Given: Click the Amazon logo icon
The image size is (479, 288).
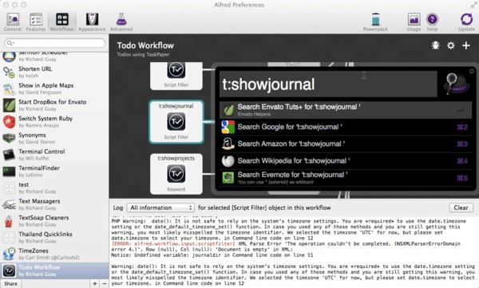Looking at the screenshot, I should click(228, 144).
